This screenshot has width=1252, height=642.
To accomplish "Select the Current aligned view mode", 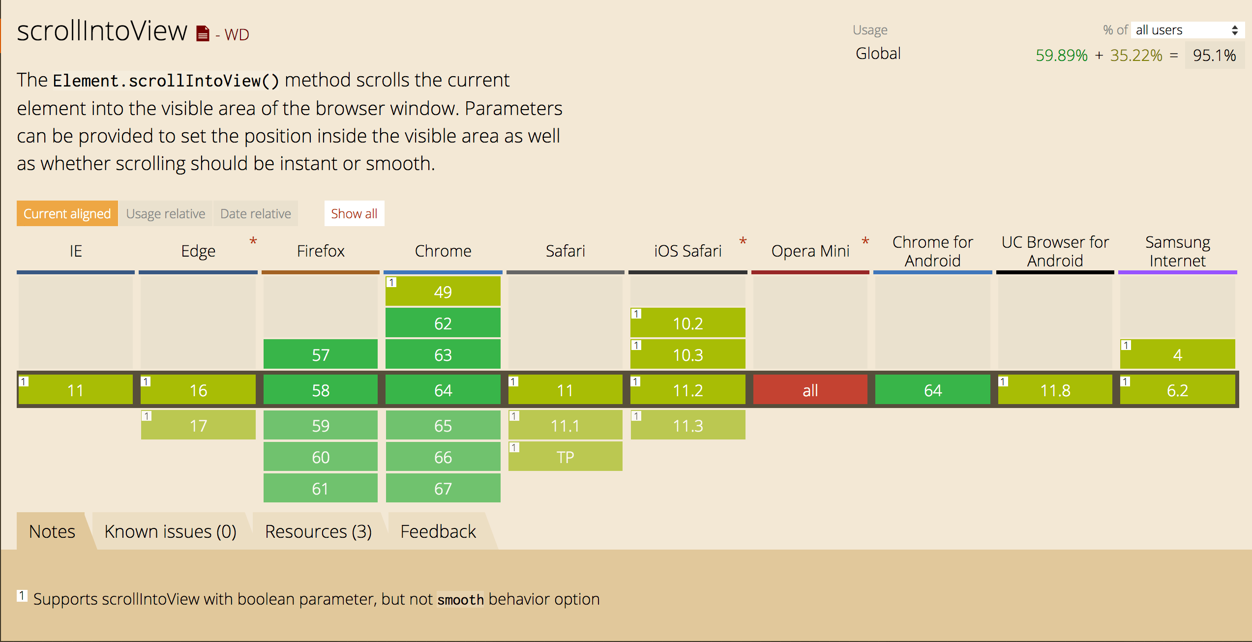I will tap(67, 213).
